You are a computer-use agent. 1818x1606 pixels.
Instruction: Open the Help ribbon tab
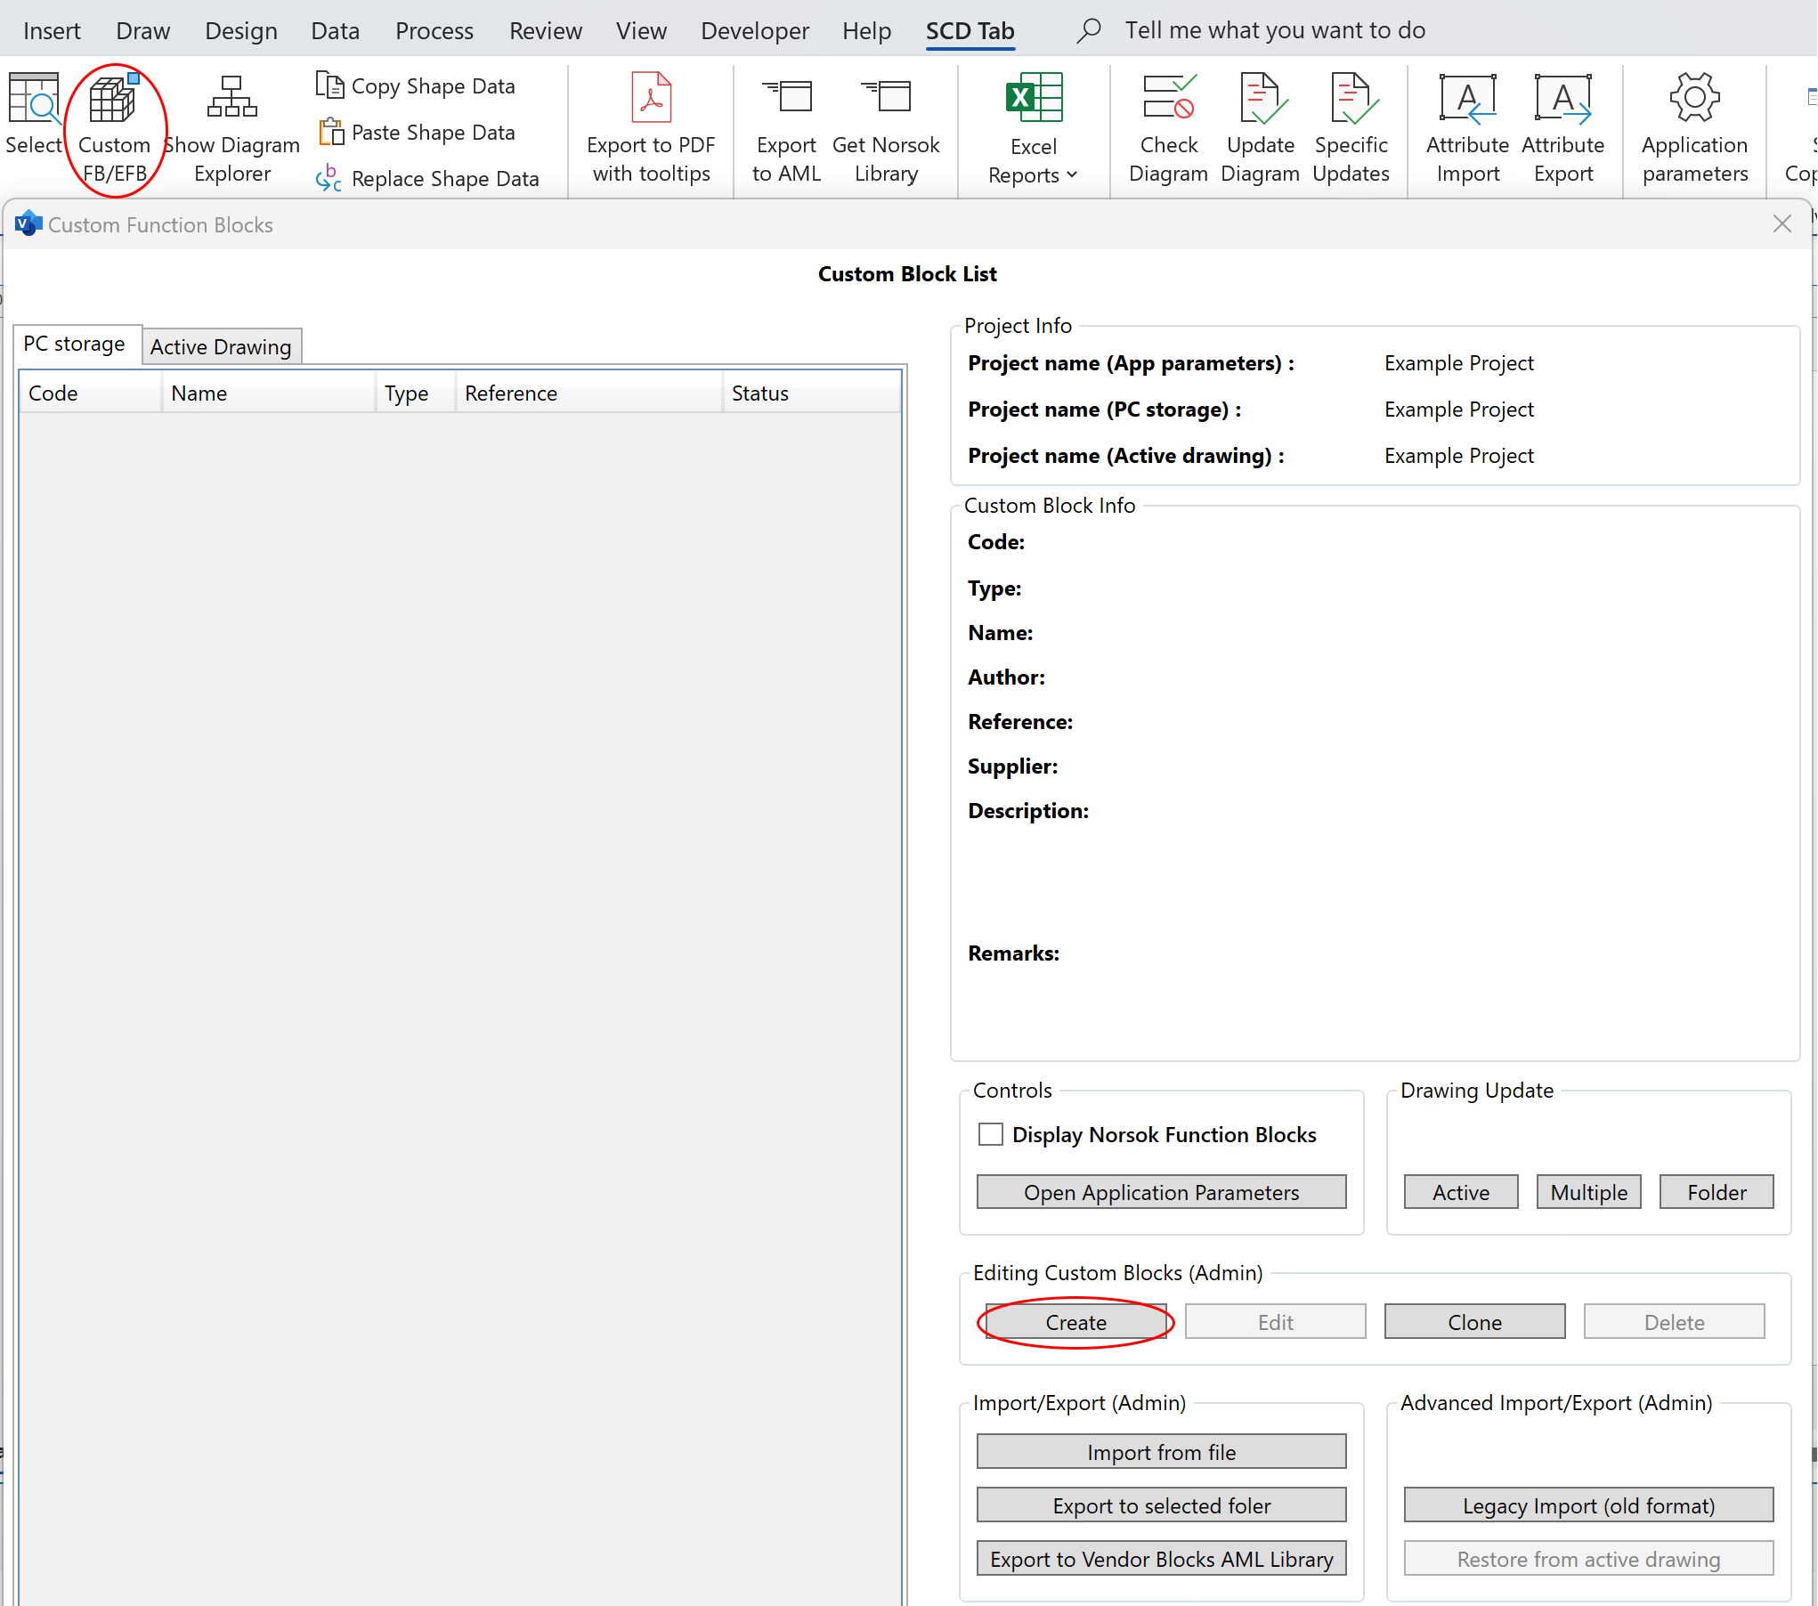866,30
